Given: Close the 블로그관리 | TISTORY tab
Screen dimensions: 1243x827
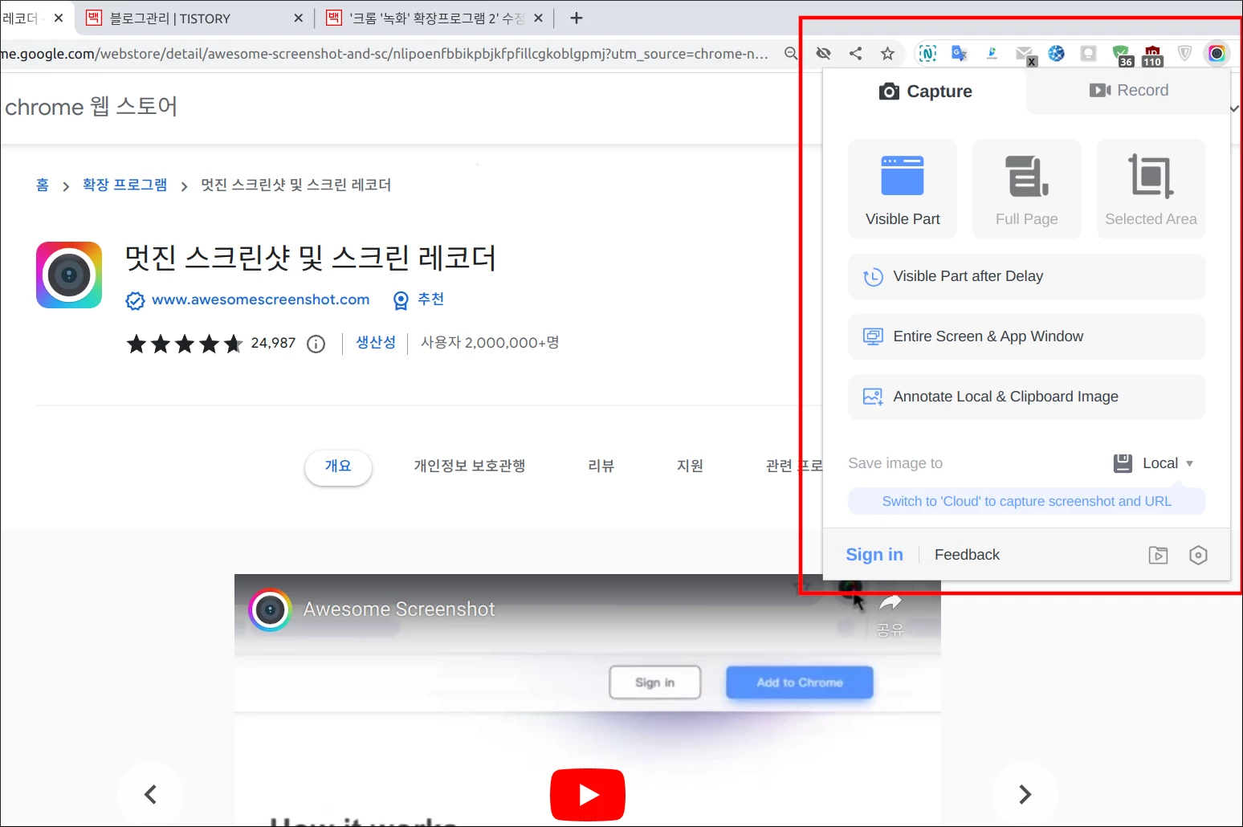Looking at the screenshot, I should point(299,18).
